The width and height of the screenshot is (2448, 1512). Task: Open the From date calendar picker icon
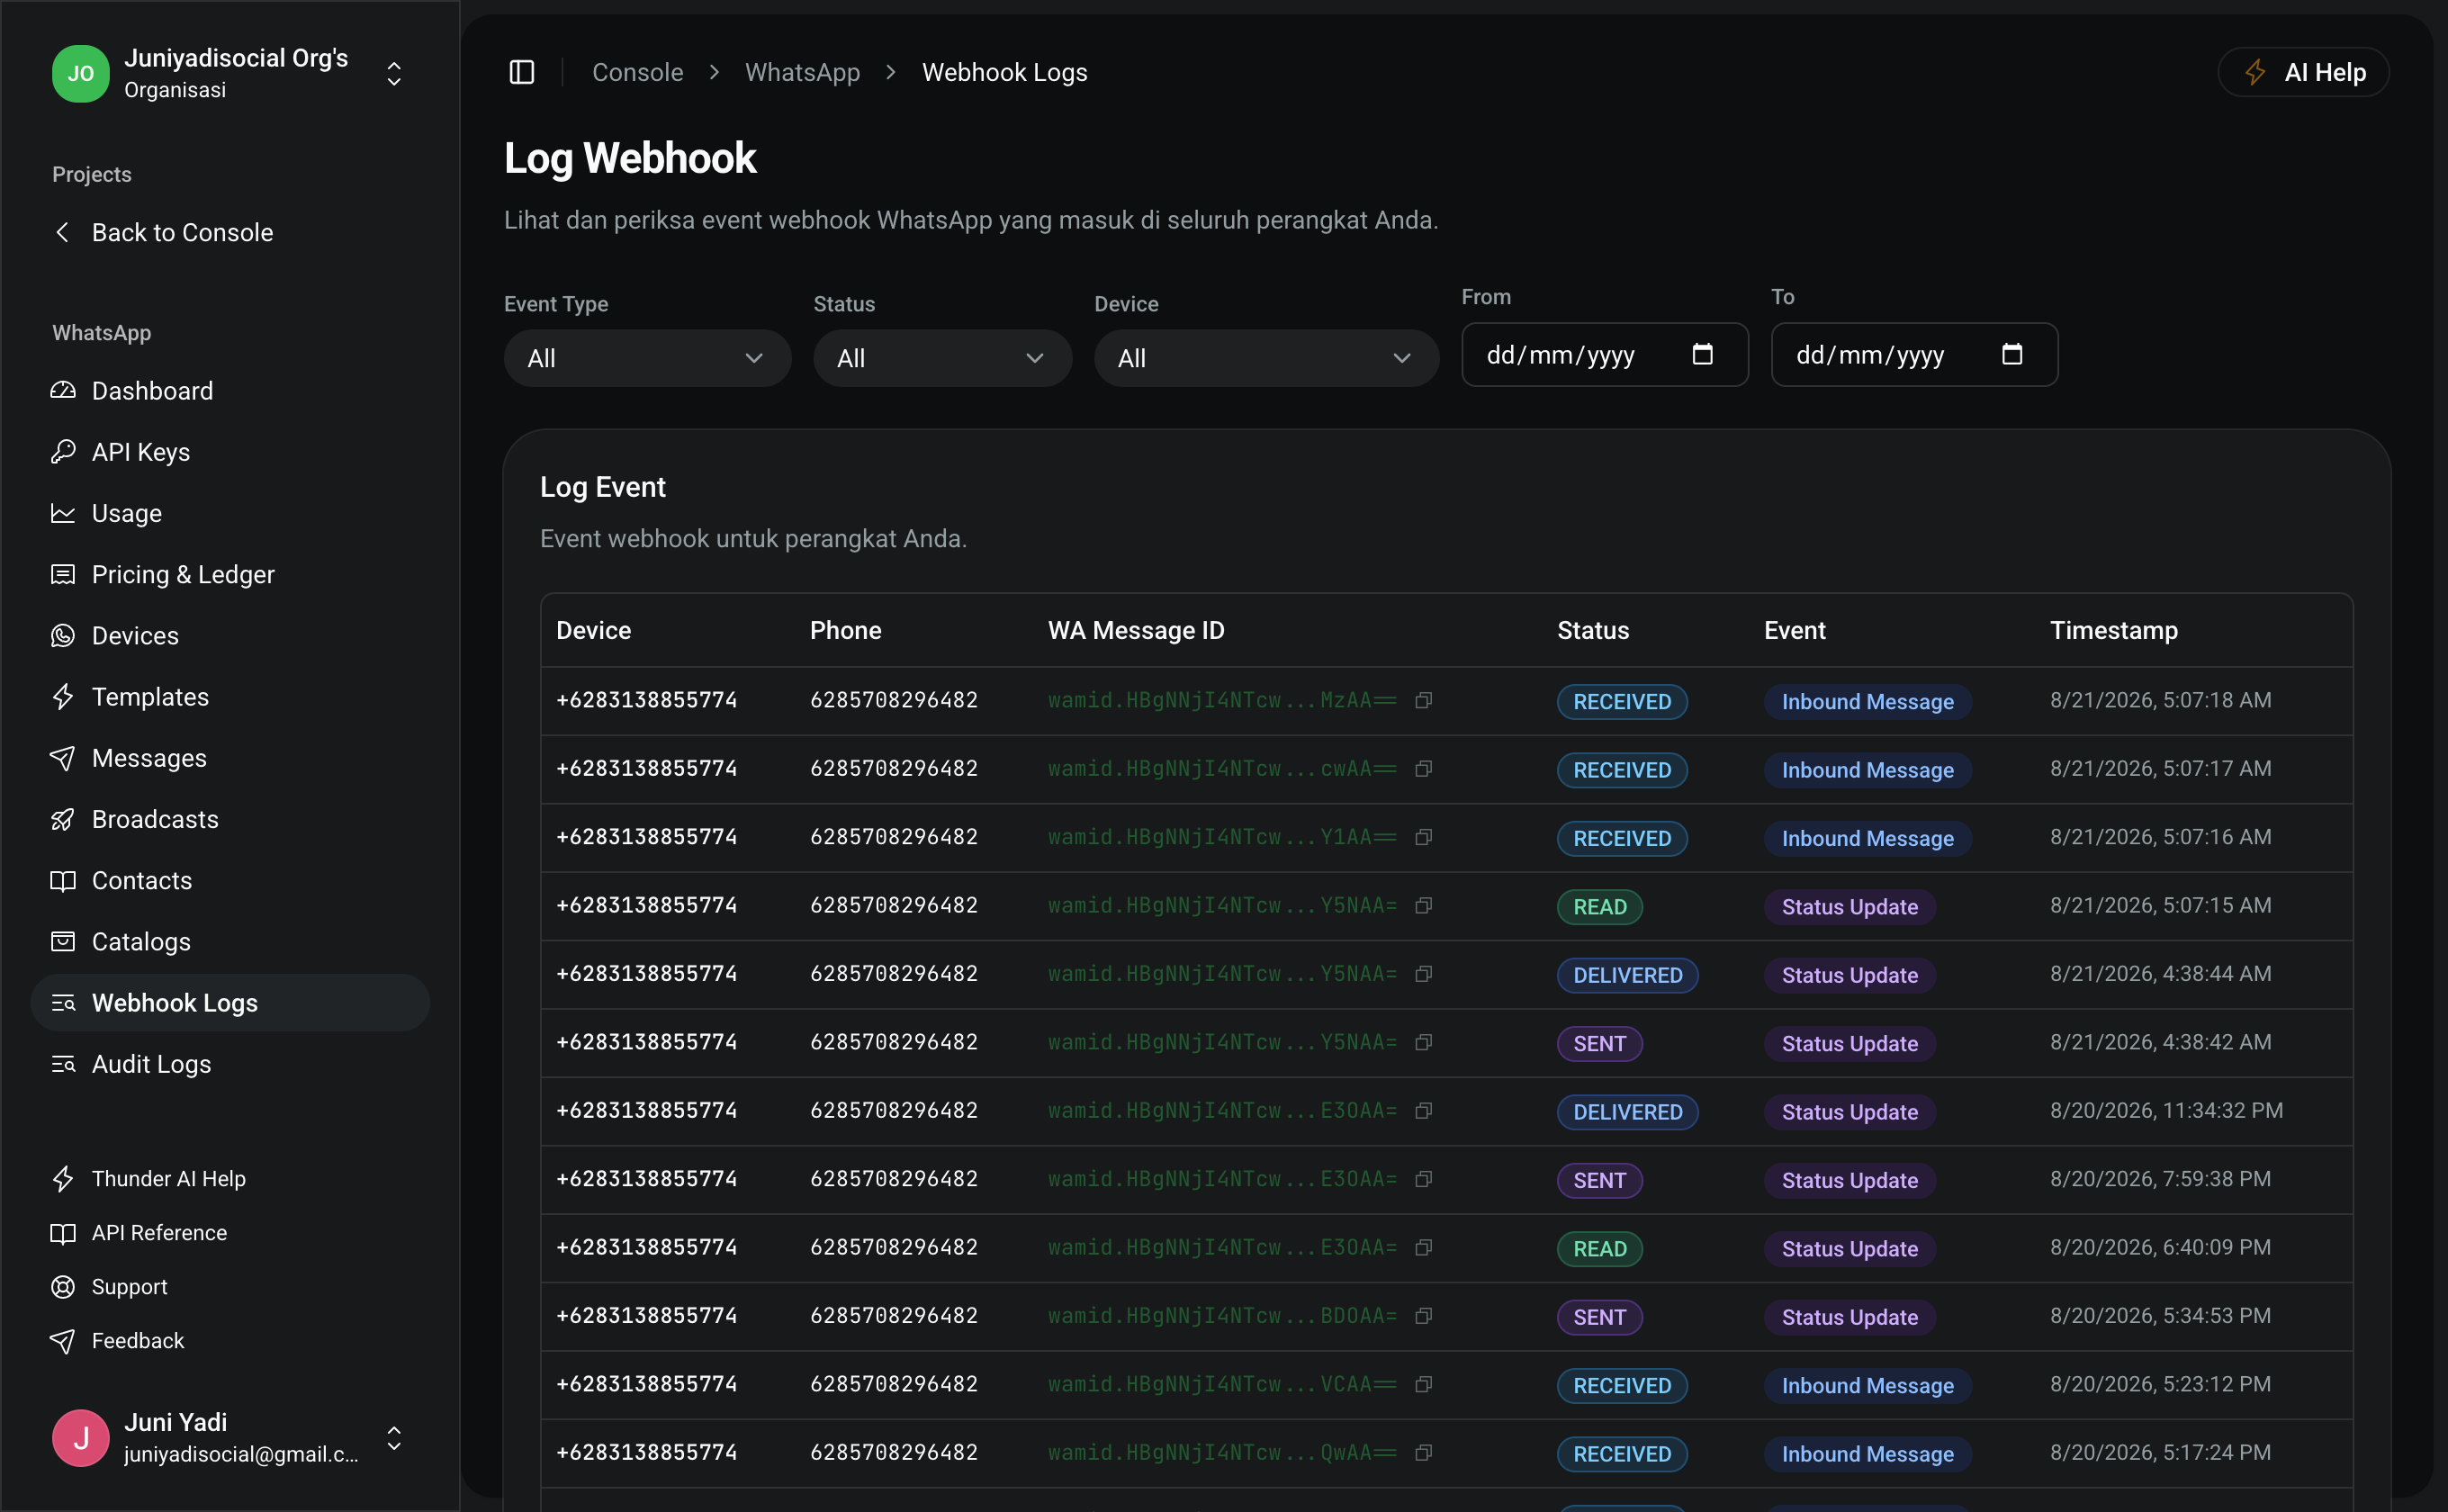coord(1702,354)
